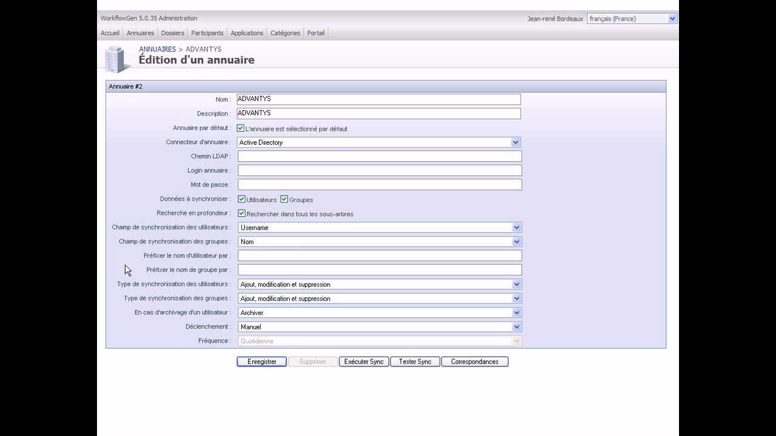Click the 'Préfixer le nom d'utilisateur par' field
776x436 pixels.
(x=380, y=256)
